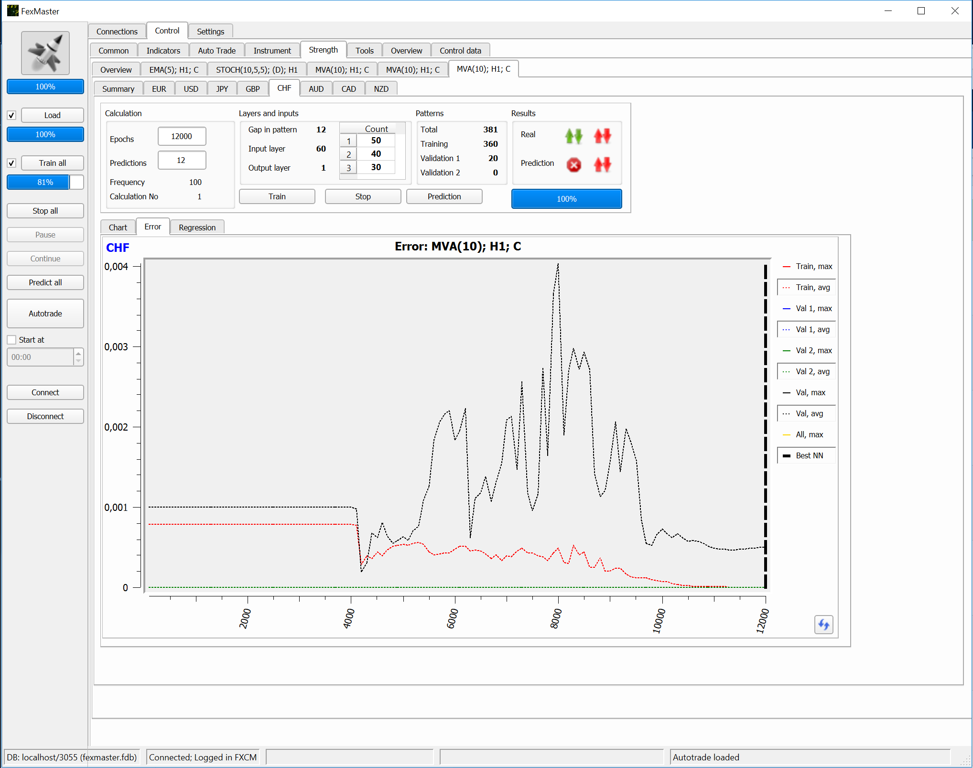
Task: Click the FexMaster title bar app icon
Action: (12, 11)
